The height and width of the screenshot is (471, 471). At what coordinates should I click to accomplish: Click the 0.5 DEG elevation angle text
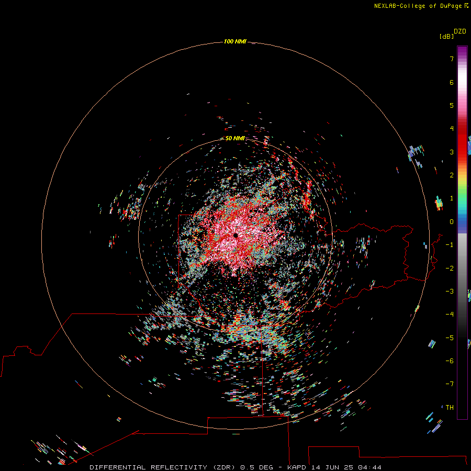click(x=257, y=467)
